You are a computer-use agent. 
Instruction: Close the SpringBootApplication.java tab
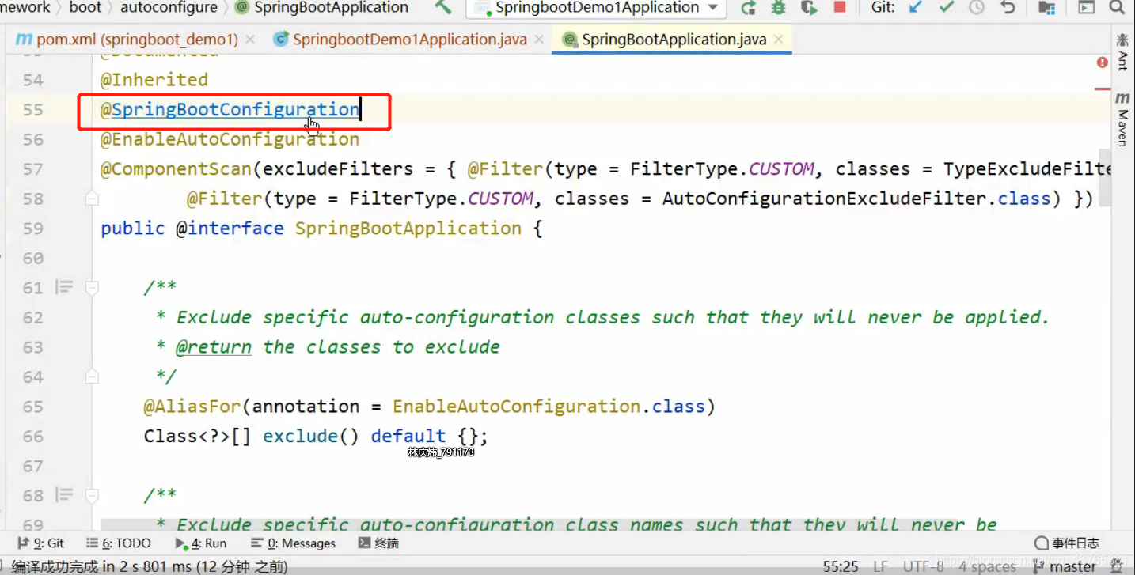[779, 40]
